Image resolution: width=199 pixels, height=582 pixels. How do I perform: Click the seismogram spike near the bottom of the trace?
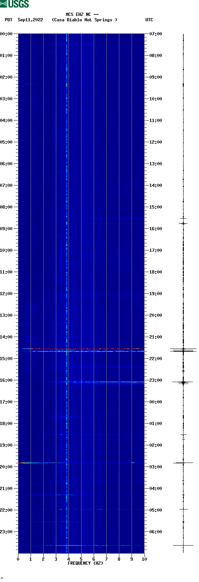[x=183, y=545]
